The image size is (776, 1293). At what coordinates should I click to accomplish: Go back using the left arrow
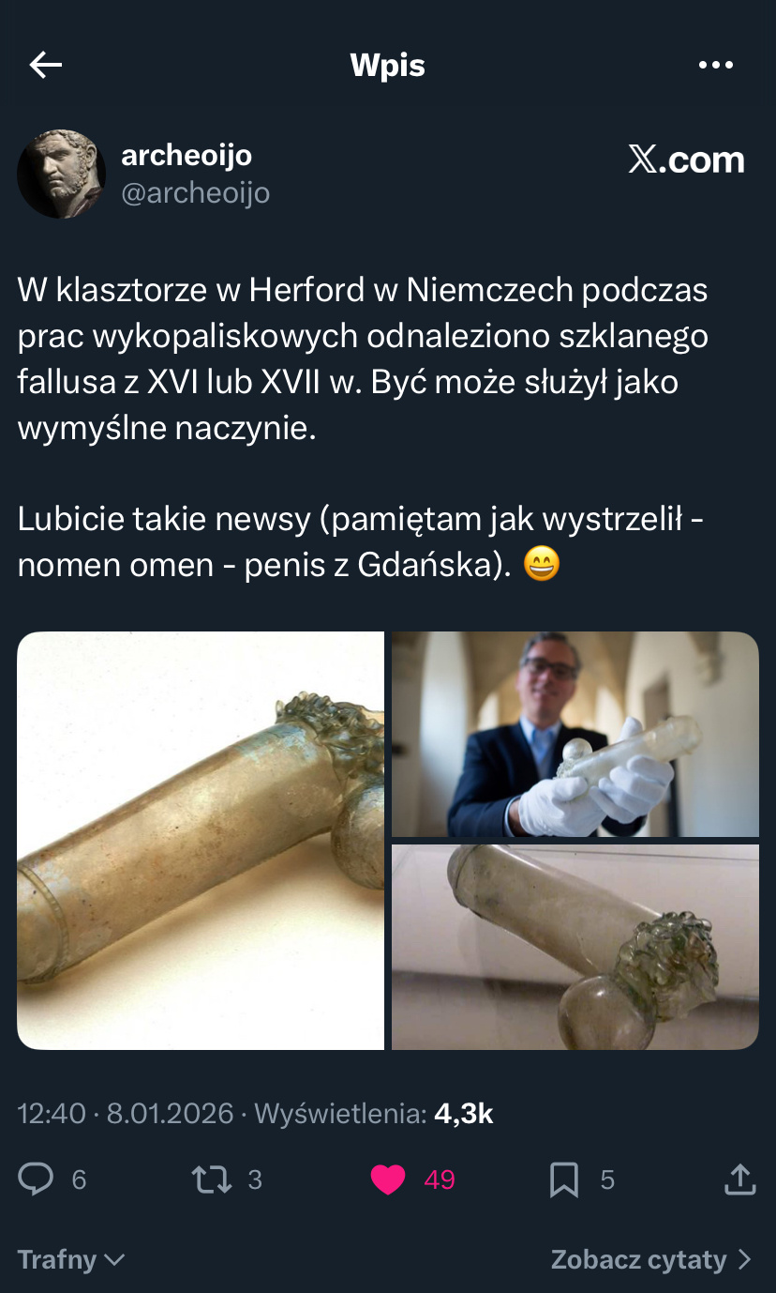point(45,65)
